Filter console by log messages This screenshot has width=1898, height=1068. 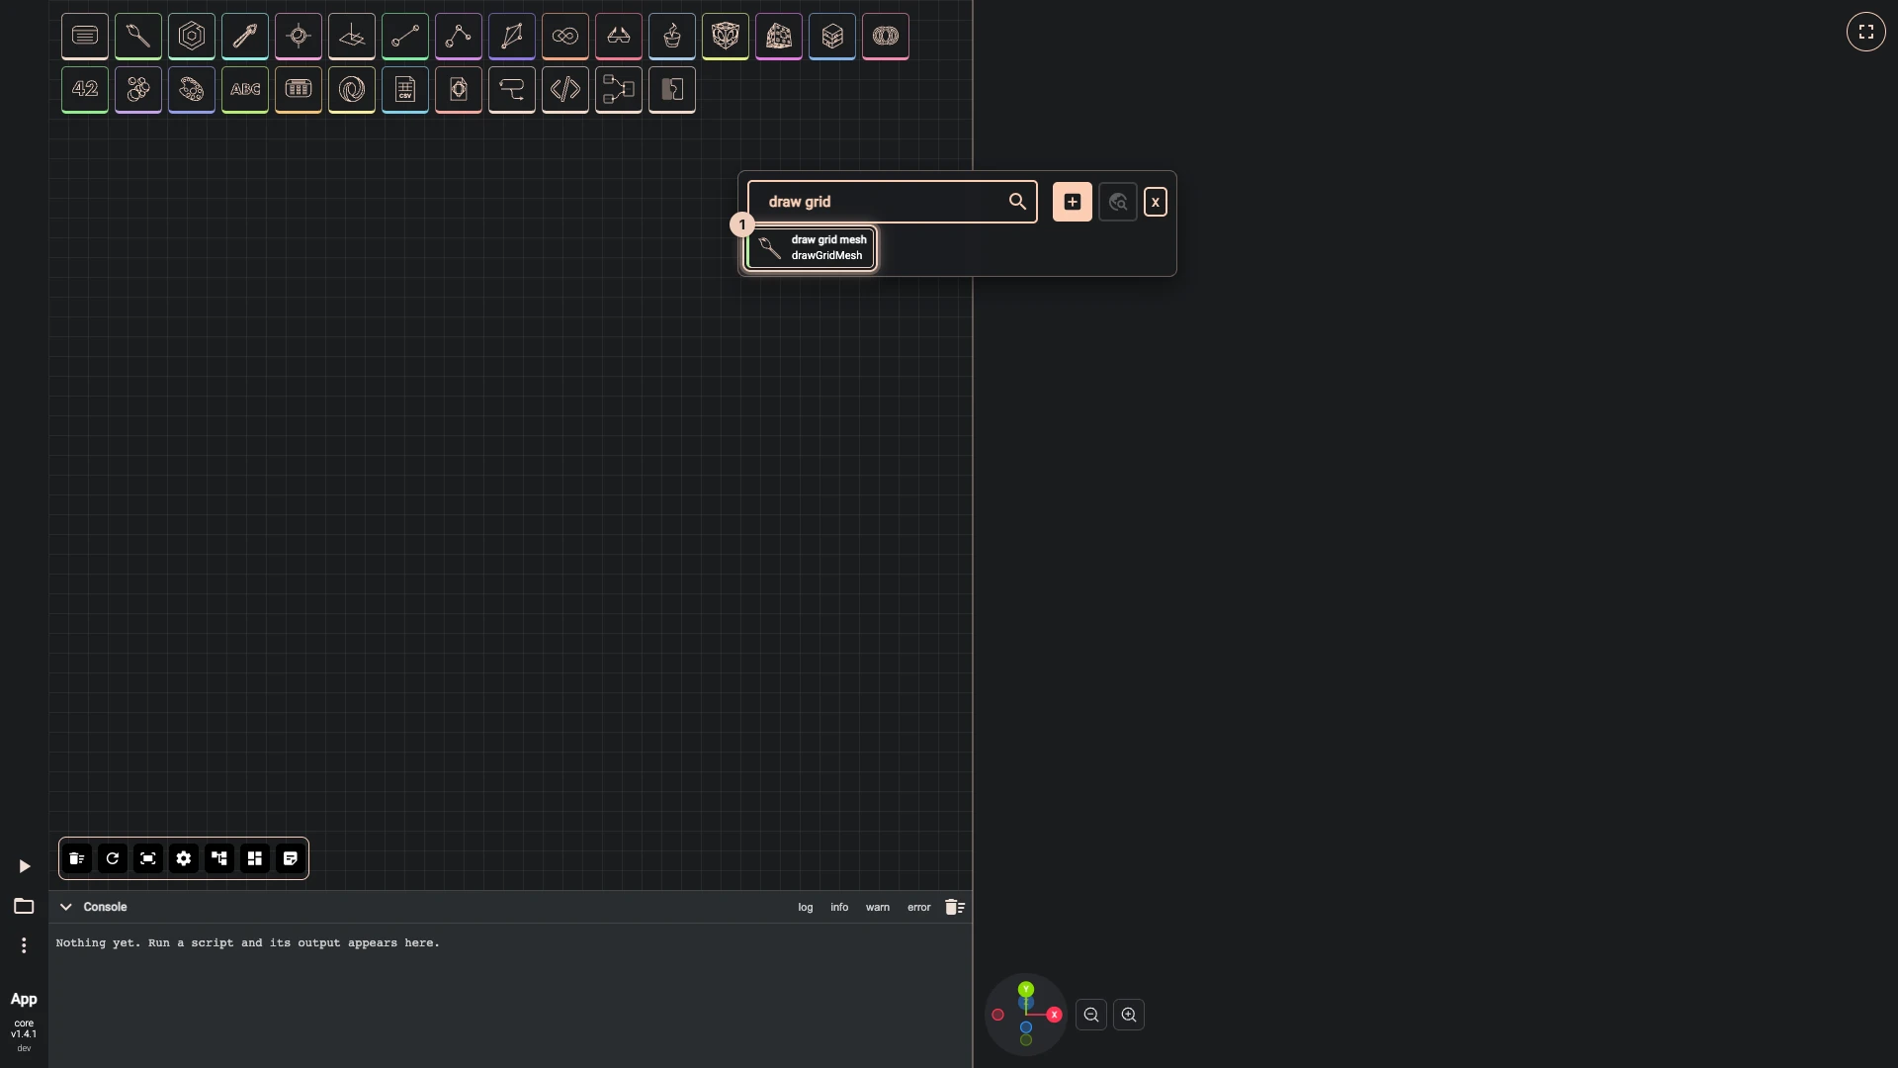(806, 907)
